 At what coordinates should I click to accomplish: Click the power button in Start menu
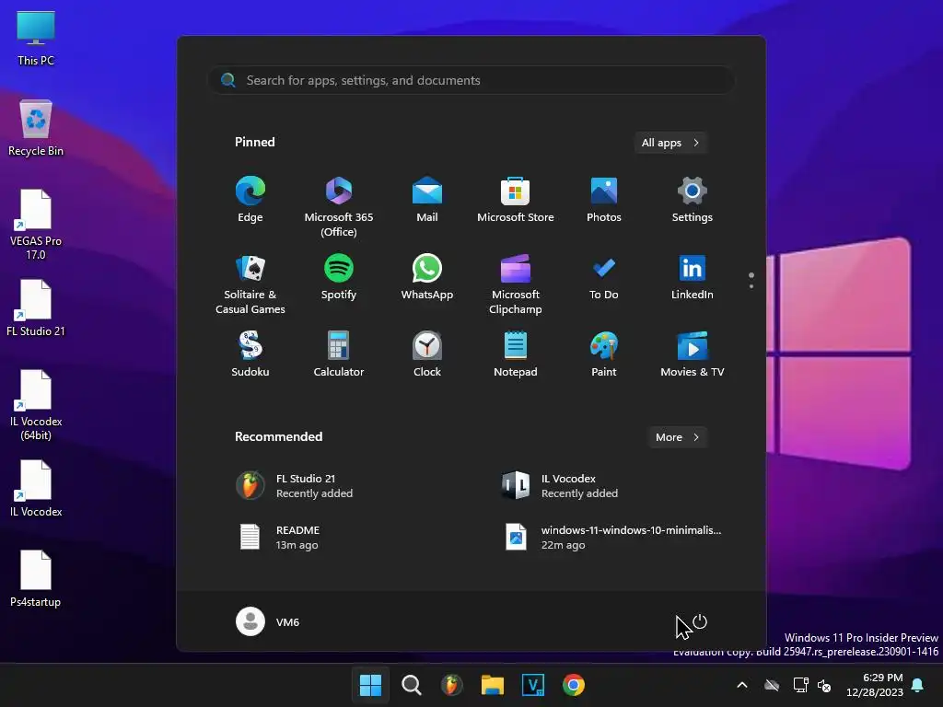coord(700,621)
